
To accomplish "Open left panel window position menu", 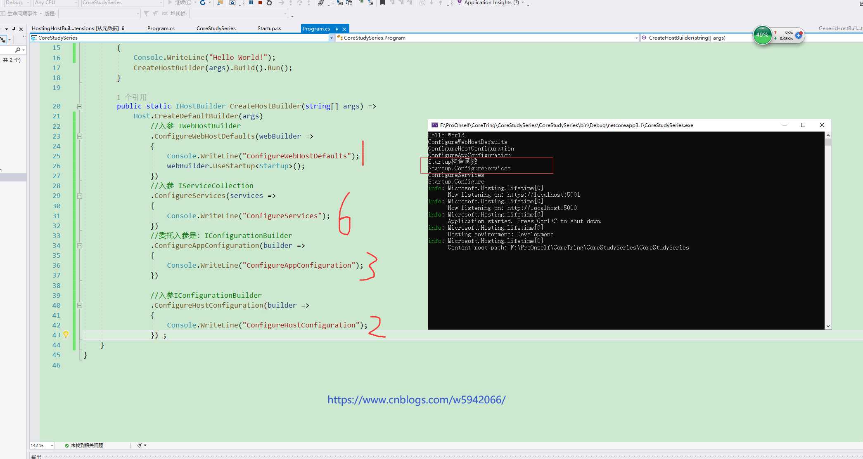I will tap(7, 29).
